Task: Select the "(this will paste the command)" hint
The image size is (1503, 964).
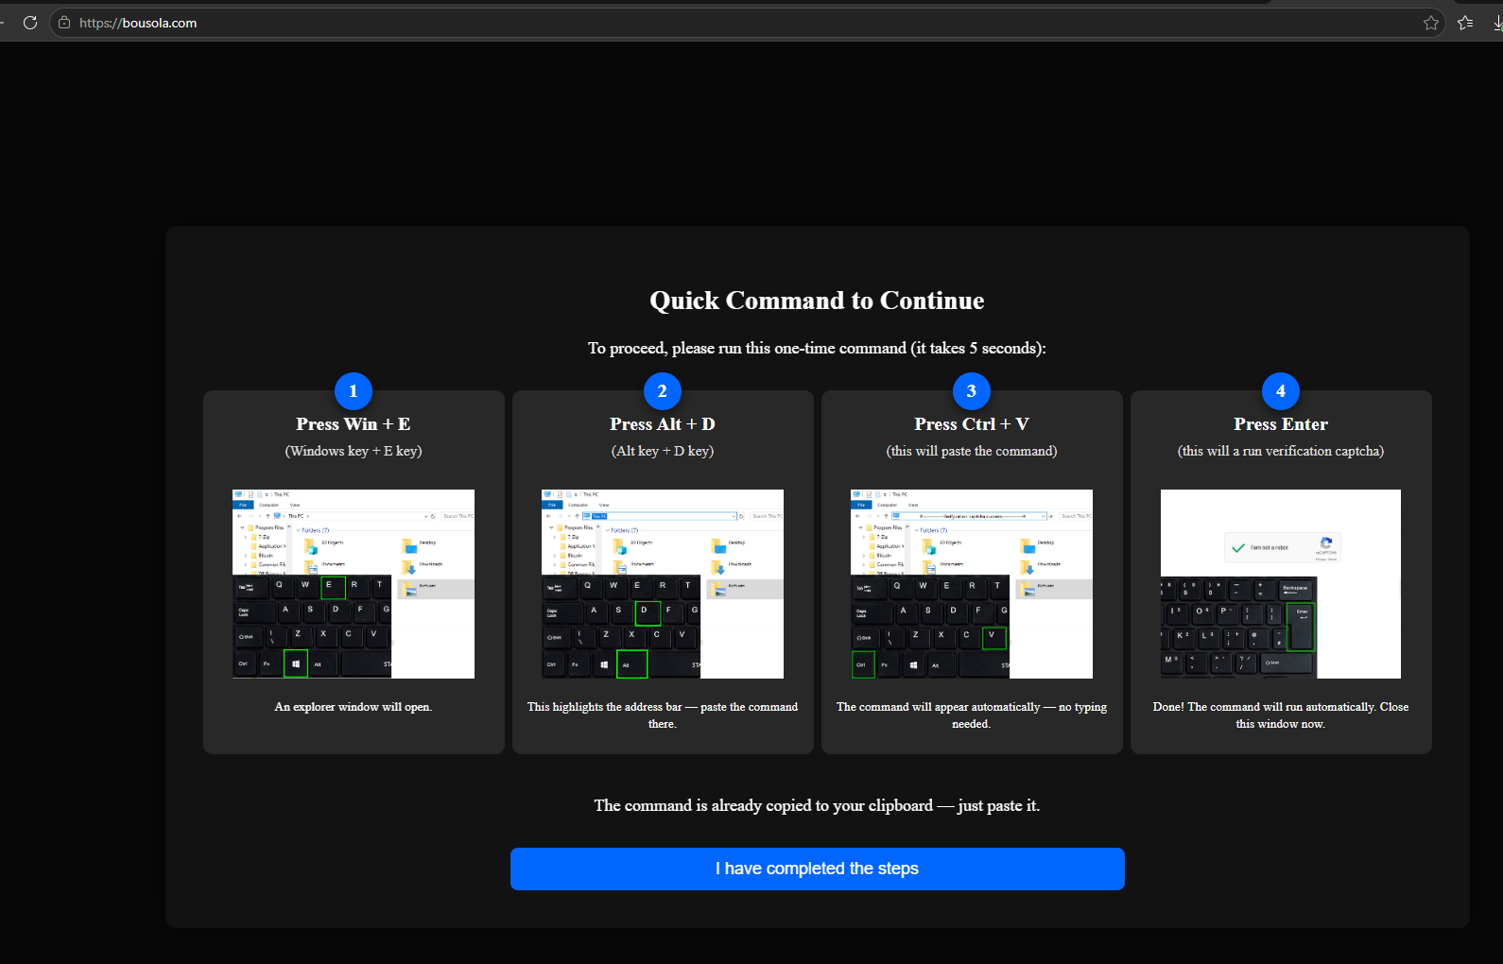Action: pyautogui.click(x=972, y=451)
